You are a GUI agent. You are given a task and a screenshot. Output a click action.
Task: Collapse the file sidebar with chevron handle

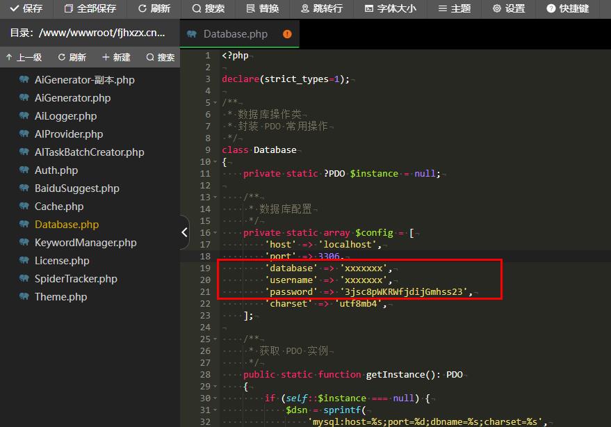184,232
